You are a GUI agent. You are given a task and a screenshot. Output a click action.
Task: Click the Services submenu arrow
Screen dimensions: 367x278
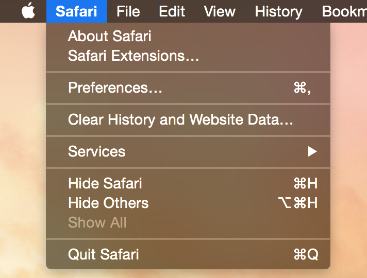[312, 151]
